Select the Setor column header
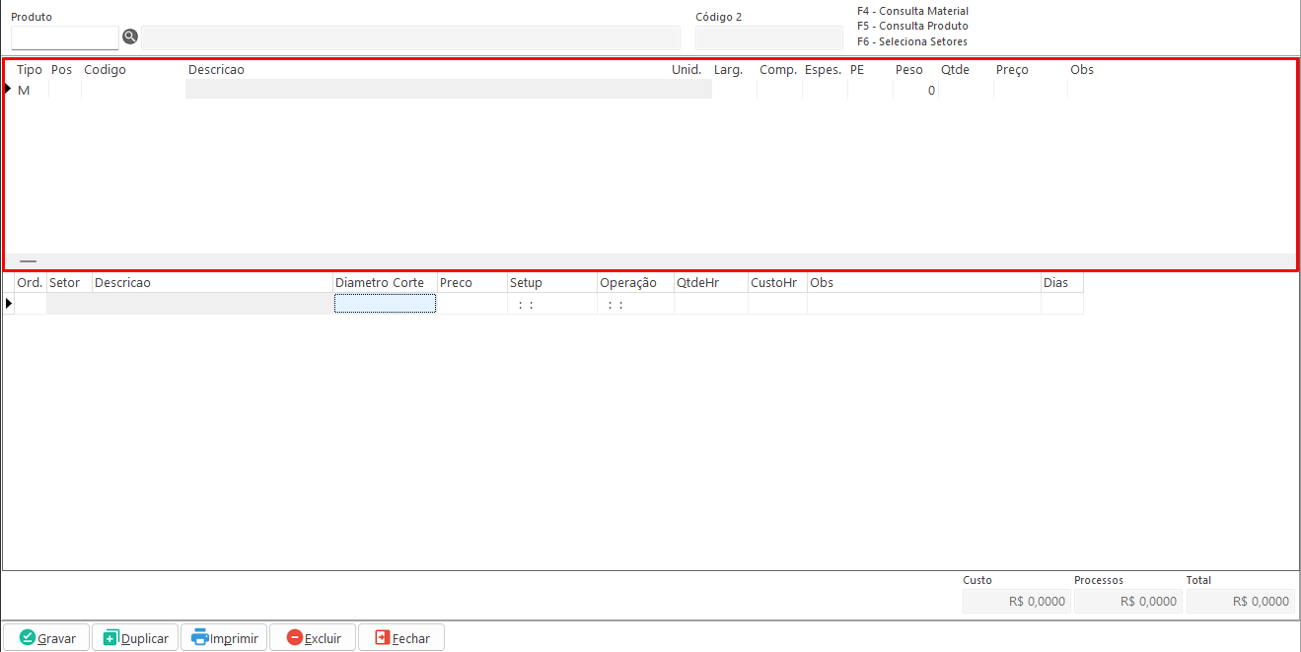 click(x=64, y=282)
